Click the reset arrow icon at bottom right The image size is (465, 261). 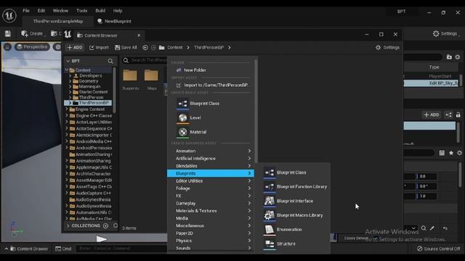tap(445, 228)
